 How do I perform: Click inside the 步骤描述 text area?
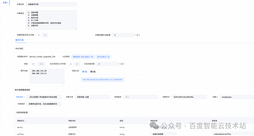pos(51,20)
